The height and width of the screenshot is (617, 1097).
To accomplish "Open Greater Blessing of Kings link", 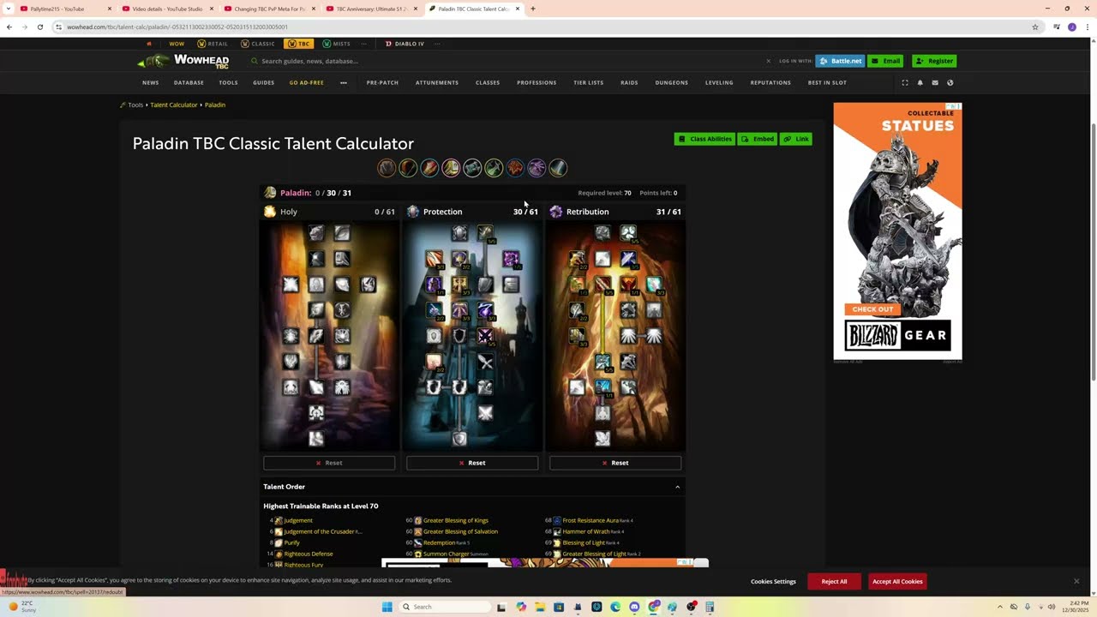I will point(456,520).
